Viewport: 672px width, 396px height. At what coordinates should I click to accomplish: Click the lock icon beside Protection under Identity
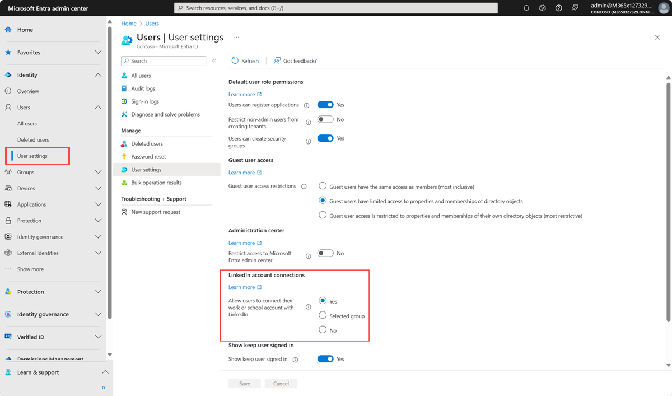pos(8,221)
